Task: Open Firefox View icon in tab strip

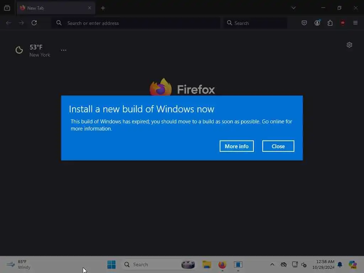Action: (x=7, y=8)
